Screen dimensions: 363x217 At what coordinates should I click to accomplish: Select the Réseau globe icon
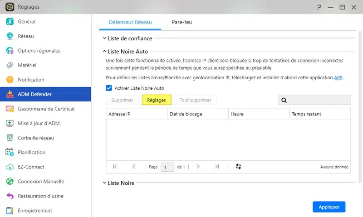[x=10, y=36]
